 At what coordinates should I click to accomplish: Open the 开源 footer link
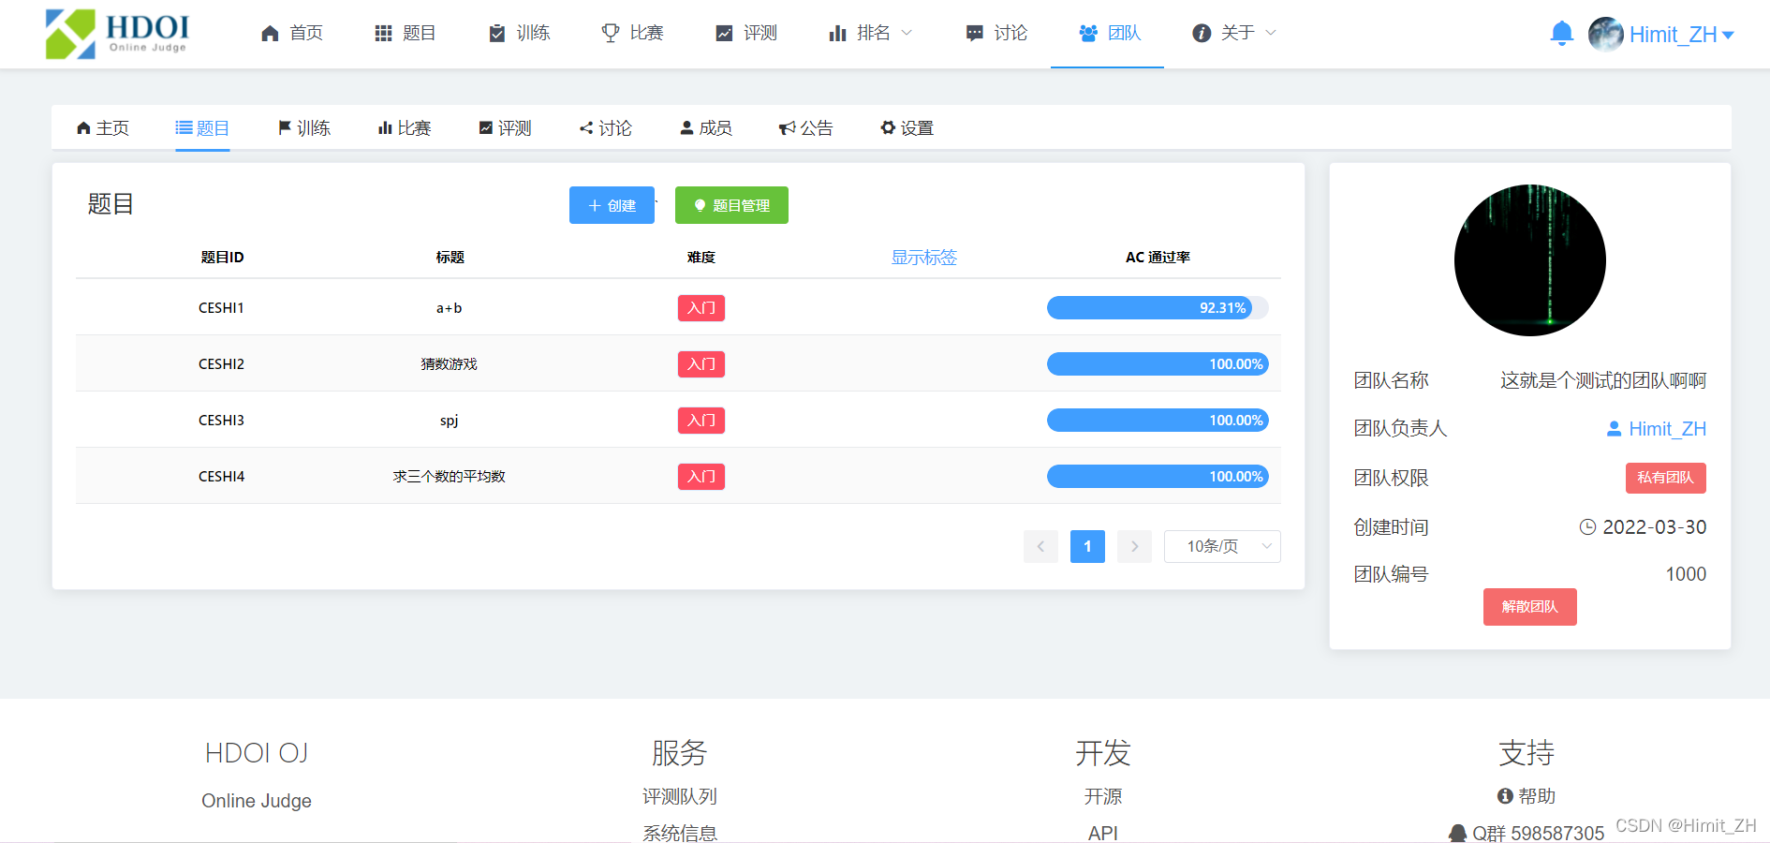[1103, 796]
